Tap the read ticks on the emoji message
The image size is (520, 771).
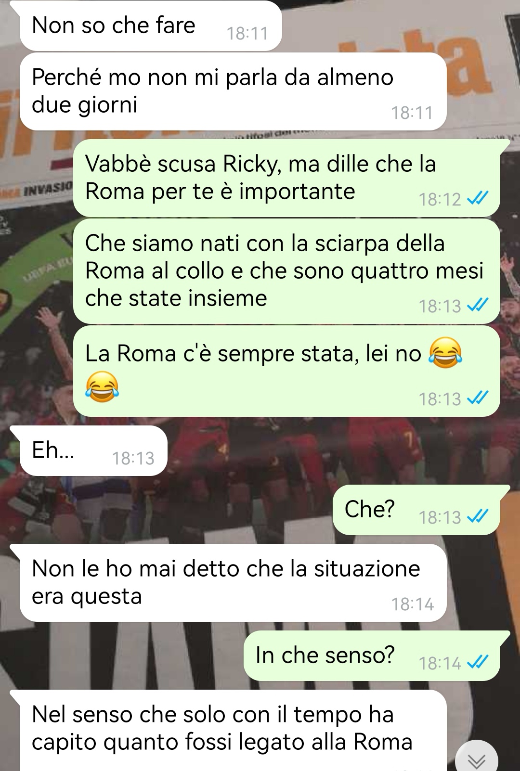pyautogui.click(x=478, y=398)
